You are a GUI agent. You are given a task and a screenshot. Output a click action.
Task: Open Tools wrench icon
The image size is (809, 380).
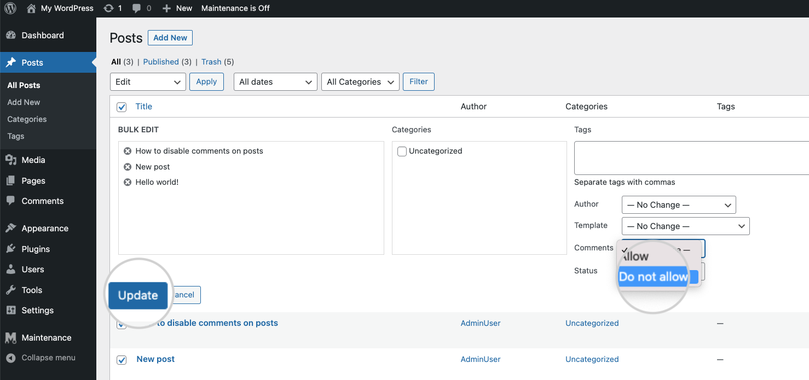click(11, 290)
